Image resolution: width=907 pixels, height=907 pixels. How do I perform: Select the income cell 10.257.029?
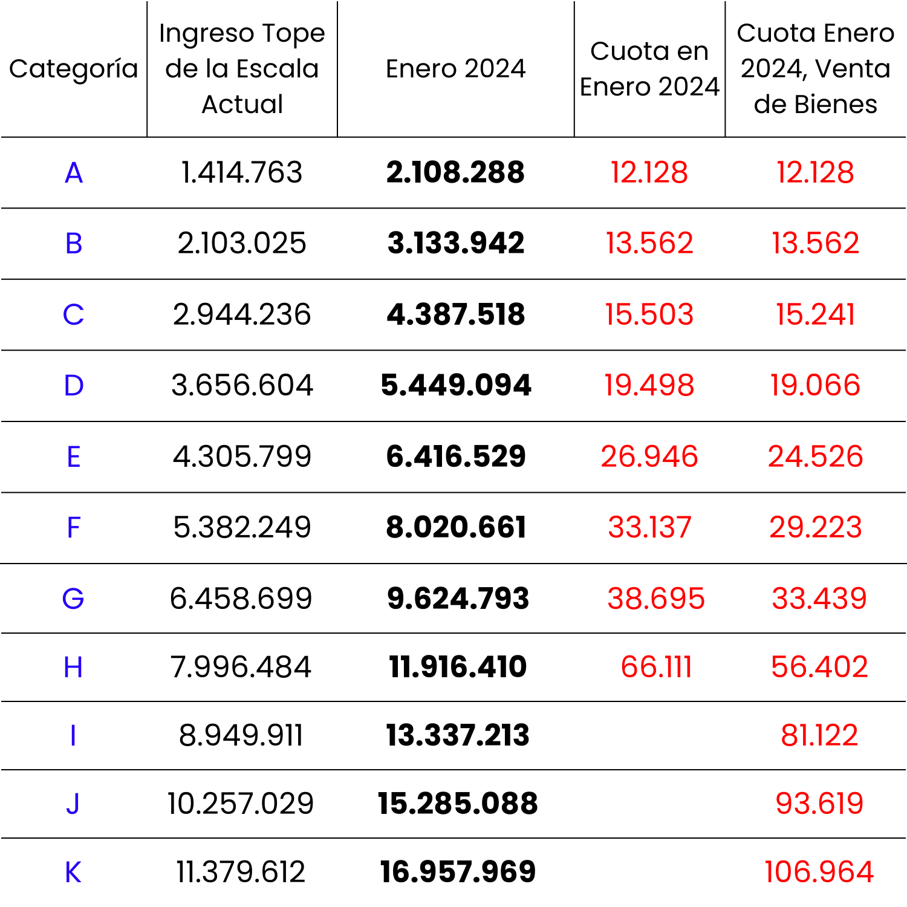coord(241,804)
